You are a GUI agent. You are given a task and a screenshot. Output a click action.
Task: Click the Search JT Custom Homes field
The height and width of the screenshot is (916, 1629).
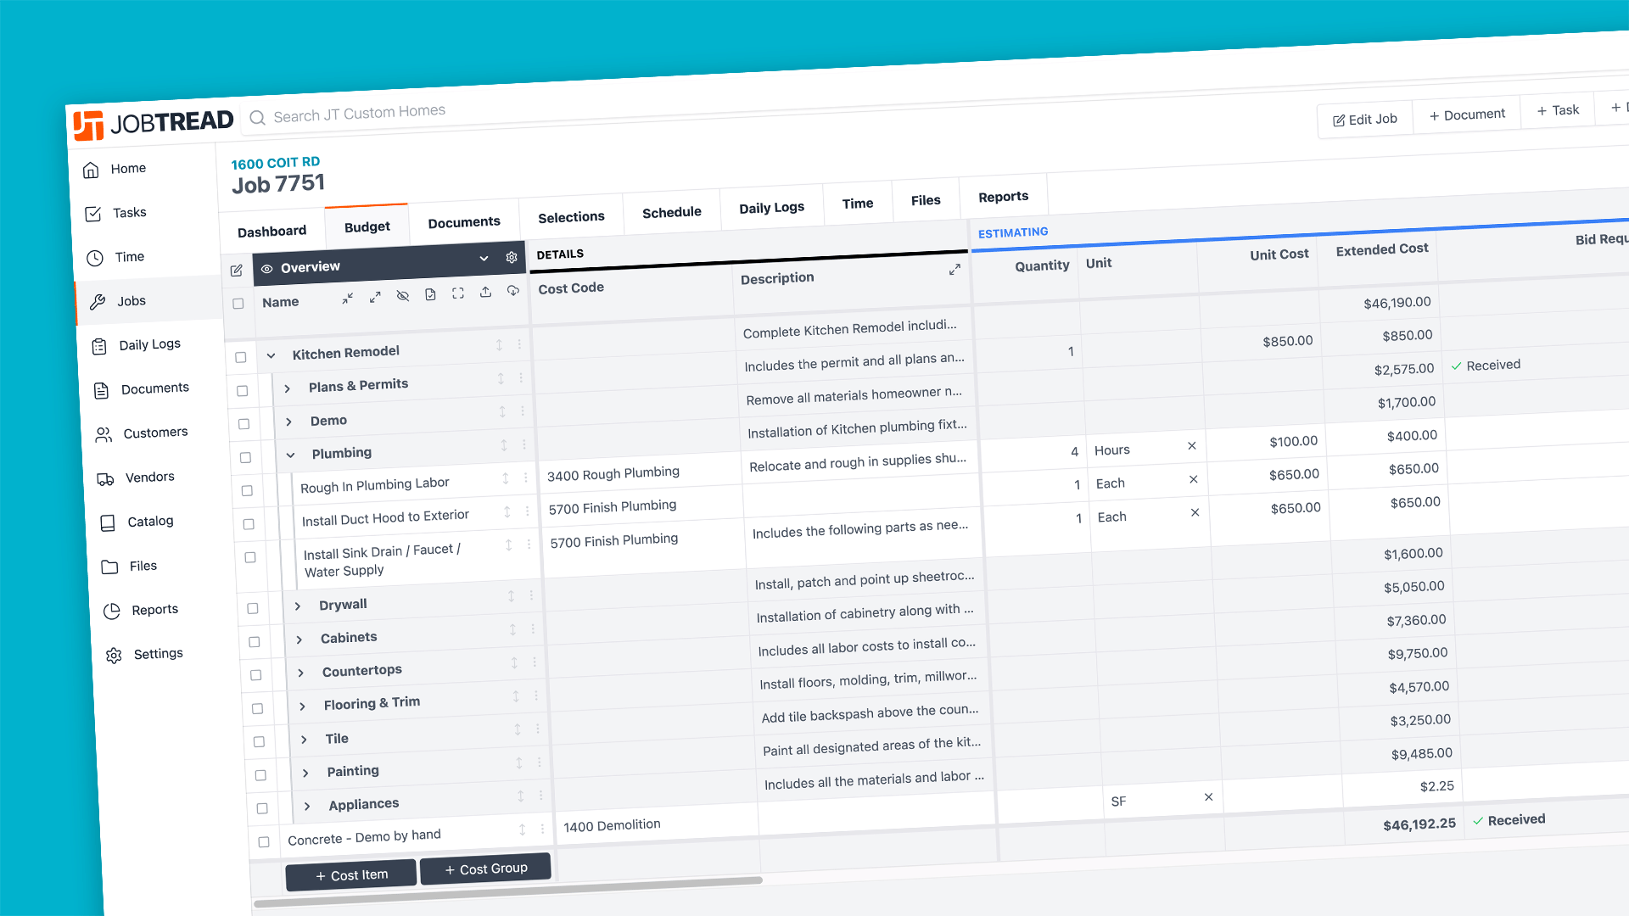pyautogui.click(x=359, y=113)
